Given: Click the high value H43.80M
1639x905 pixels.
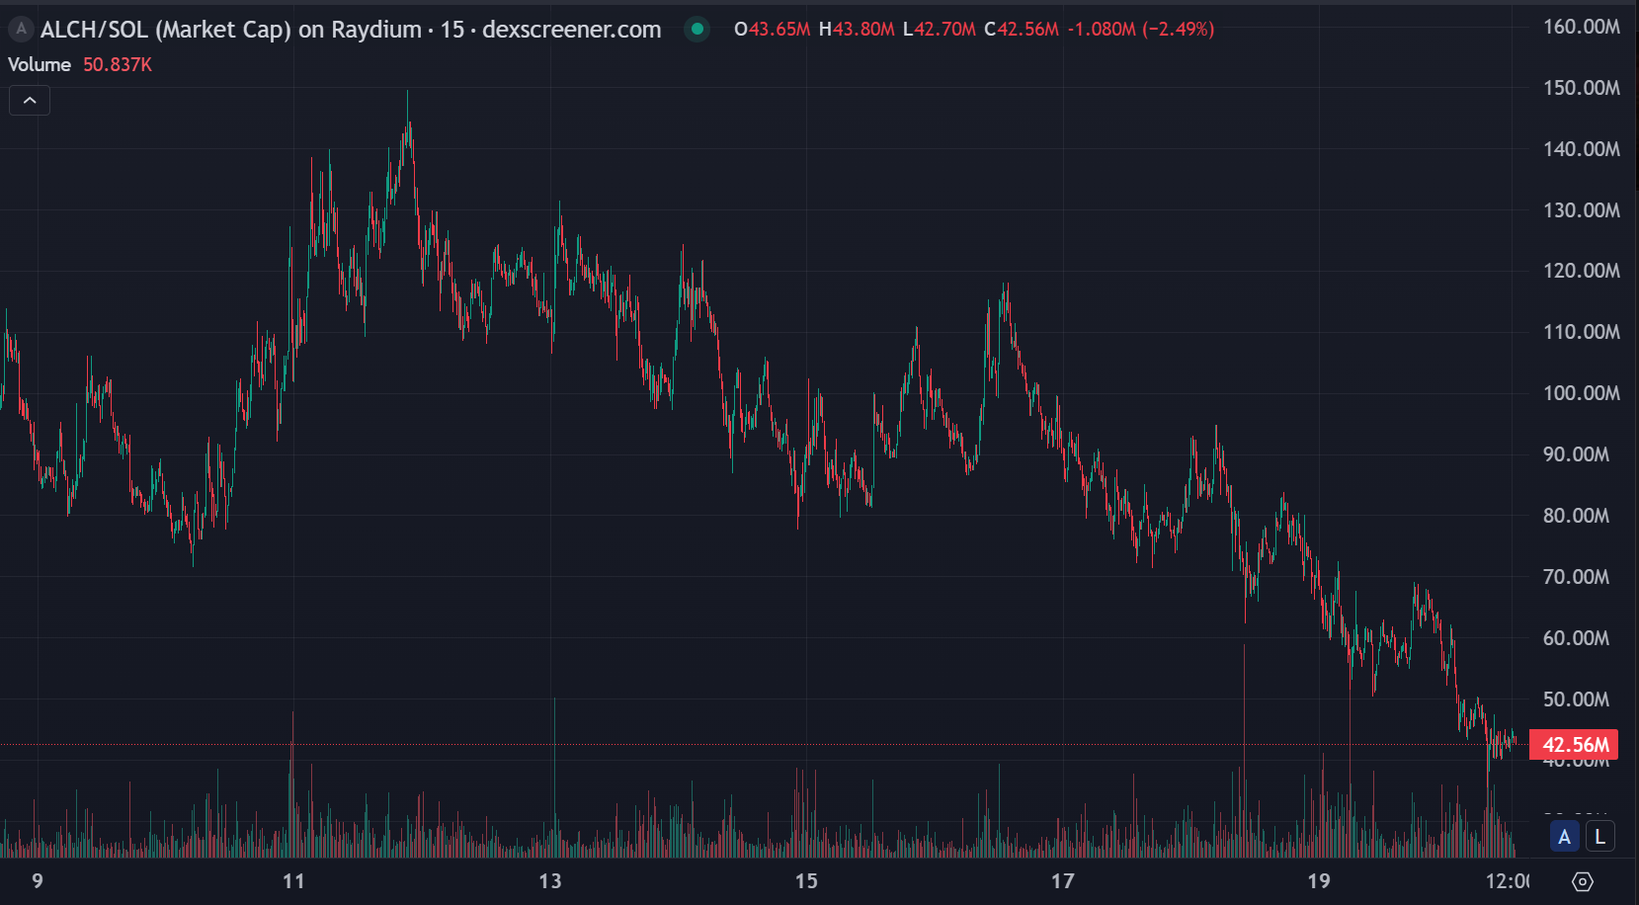Looking at the screenshot, I should tap(857, 30).
